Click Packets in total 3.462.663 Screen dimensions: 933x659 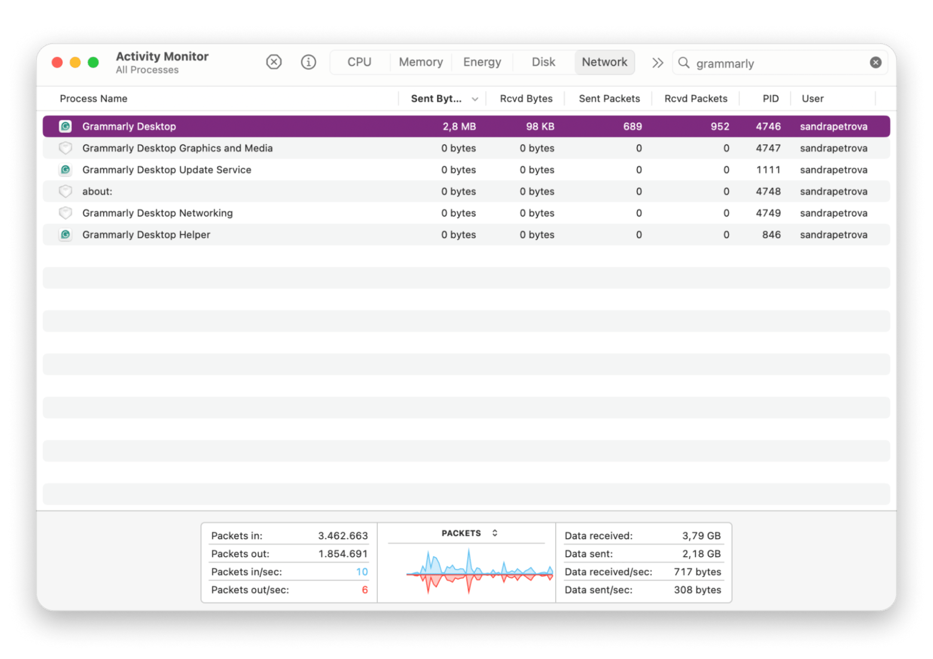[x=343, y=536]
